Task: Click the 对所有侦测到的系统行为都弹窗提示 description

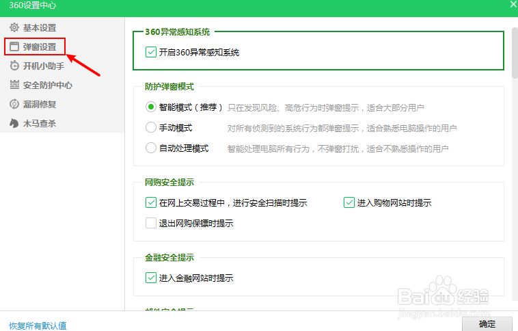Action: point(342,129)
